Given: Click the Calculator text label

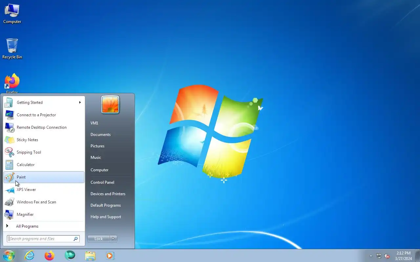Looking at the screenshot, I should point(26,165).
